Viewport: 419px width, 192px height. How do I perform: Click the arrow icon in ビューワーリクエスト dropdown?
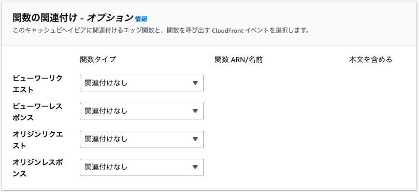[195, 83]
